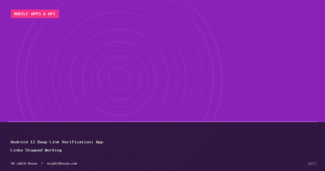
Task: Open the author name SM Jabid Hasan
Action: tap(24, 163)
